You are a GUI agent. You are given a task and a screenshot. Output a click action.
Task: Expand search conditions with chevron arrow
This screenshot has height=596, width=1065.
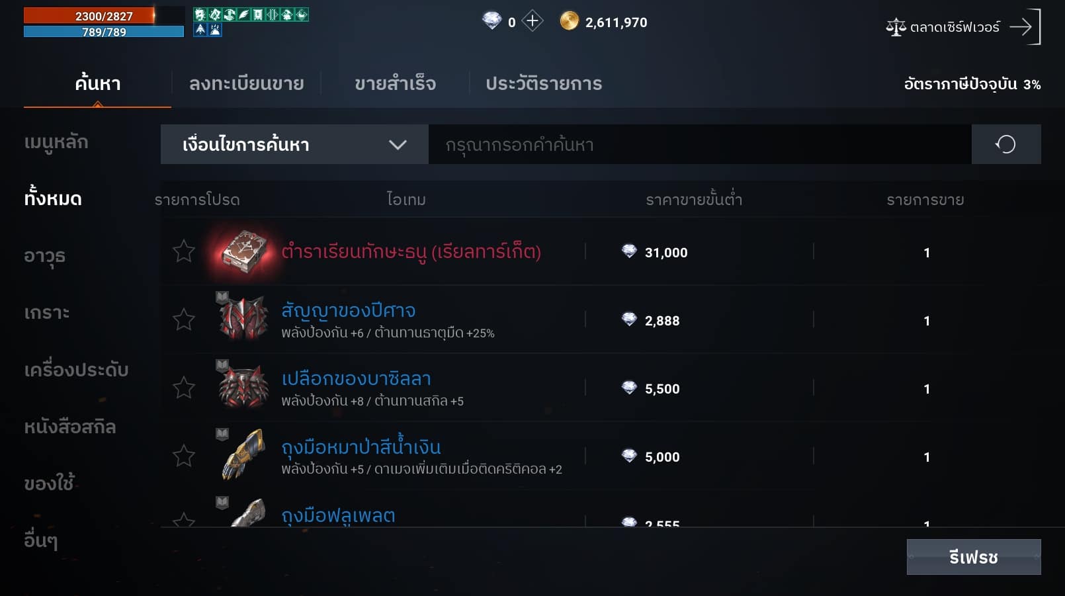coord(398,145)
